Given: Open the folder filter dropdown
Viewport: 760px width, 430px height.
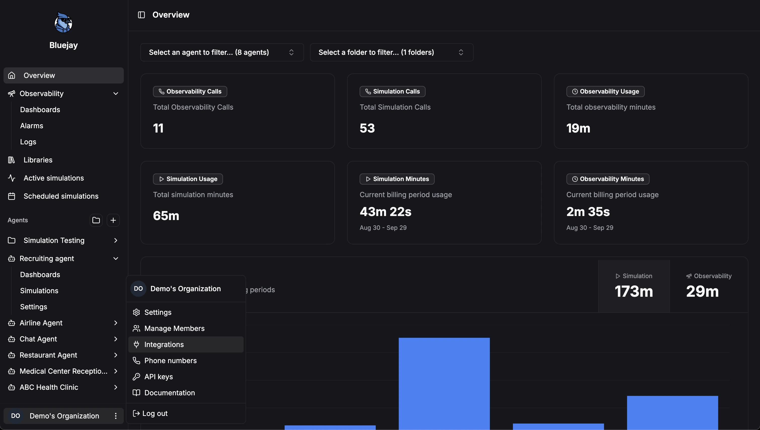Looking at the screenshot, I should pyautogui.click(x=391, y=52).
